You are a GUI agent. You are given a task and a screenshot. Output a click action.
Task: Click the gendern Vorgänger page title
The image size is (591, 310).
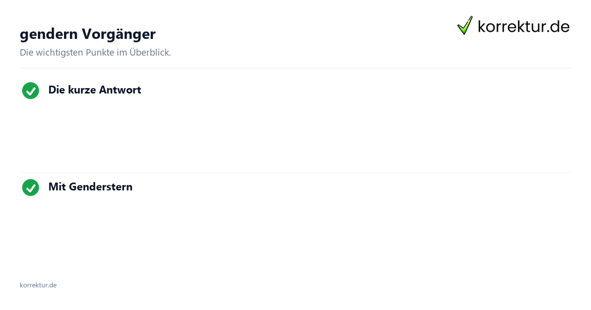88,34
